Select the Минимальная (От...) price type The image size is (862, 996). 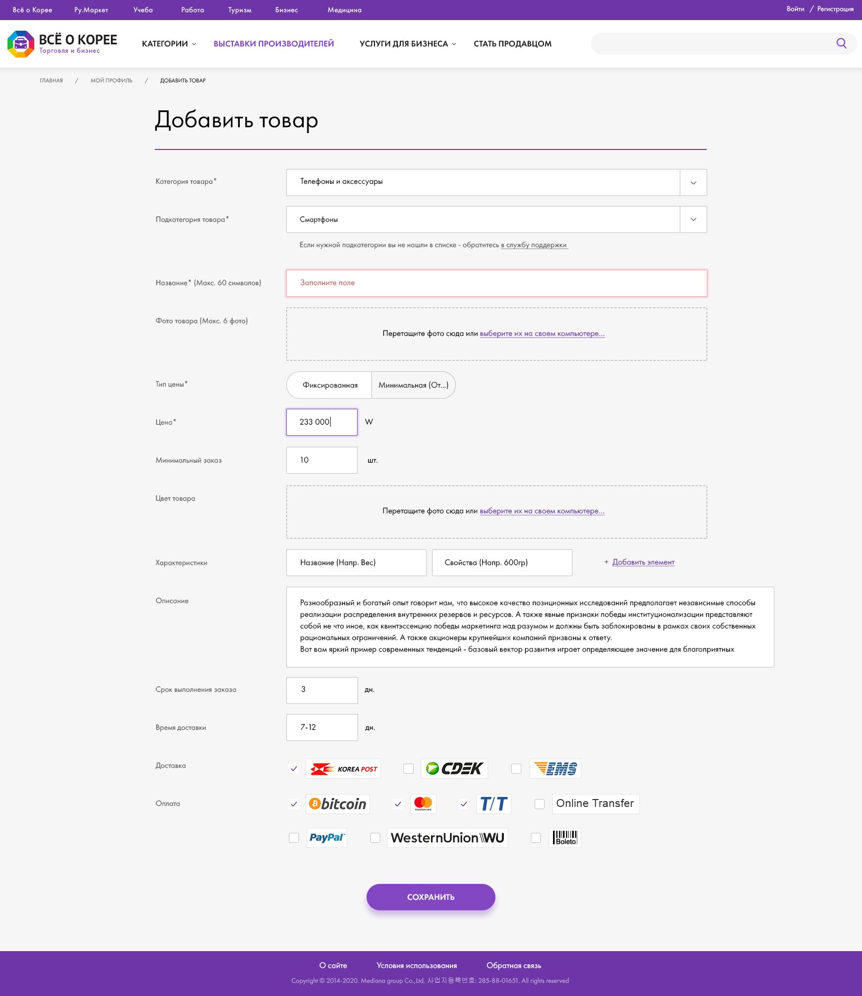(414, 385)
